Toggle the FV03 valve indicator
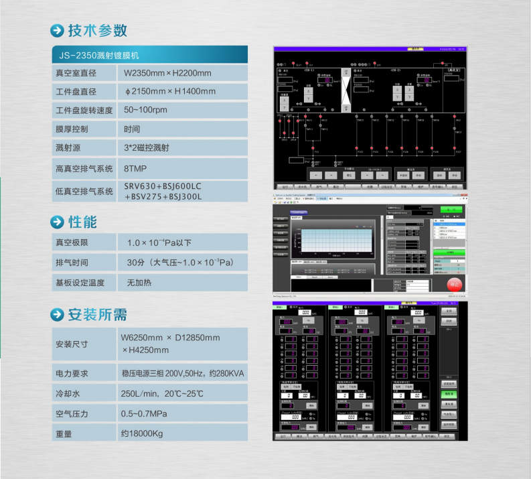Viewport: 531px width, 479px height. [x=386, y=148]
